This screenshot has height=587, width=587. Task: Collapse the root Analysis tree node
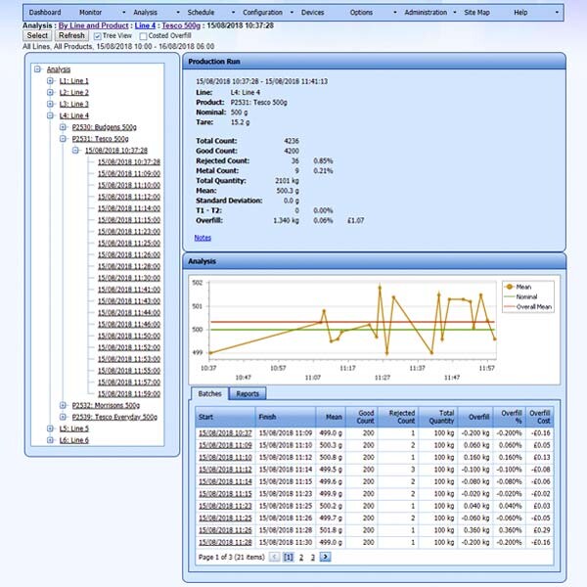[x=37, y=68]
